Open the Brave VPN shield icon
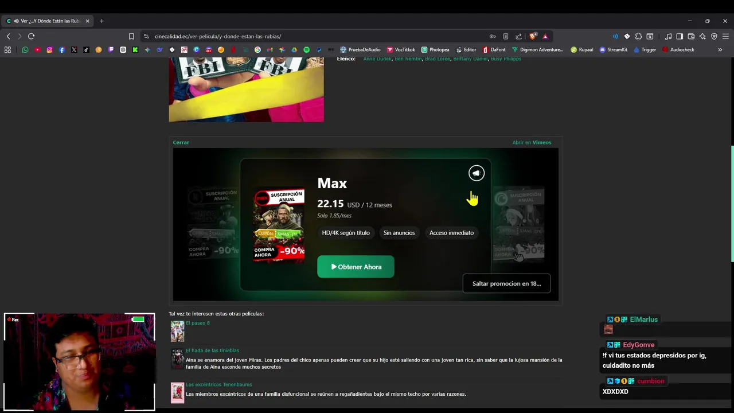The image size is (734, 413). (714, 36)
